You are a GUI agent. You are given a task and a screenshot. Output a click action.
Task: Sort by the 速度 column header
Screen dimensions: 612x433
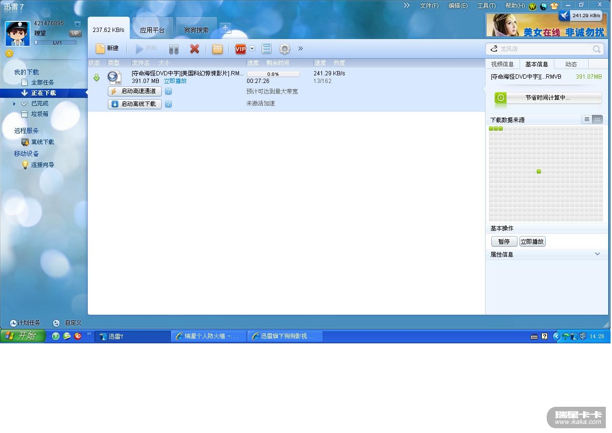click(x=320, y=63)
